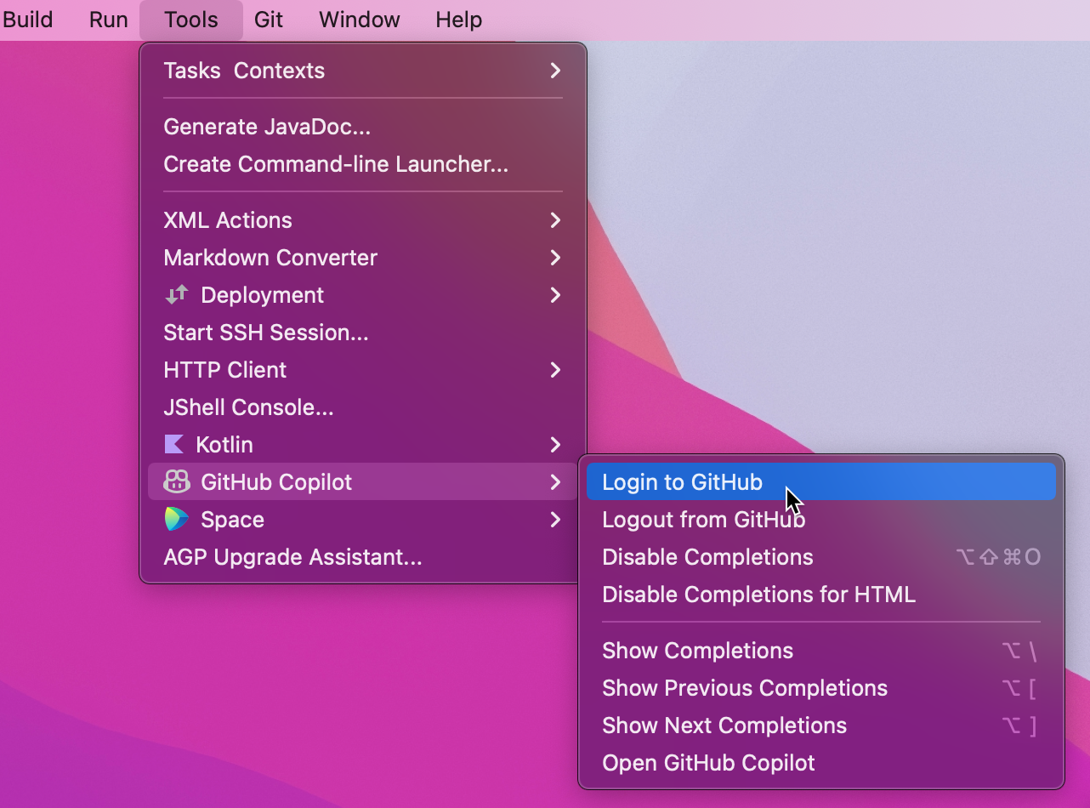Image resolution: width=1090 pixels, height=808 pixels.
Task: Select Disable Completions entry
Action: (821, 557)
